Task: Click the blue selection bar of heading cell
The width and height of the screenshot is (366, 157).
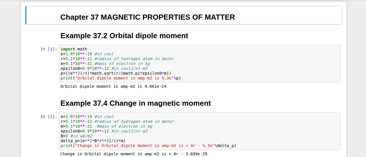Action: click(26, 15)
